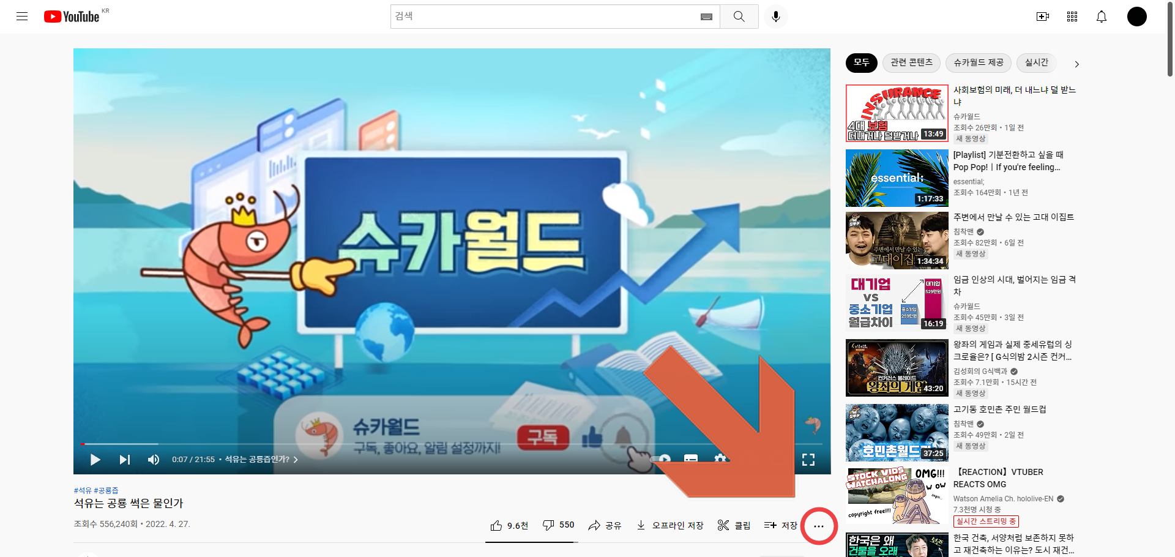Open the 고대이집트 video thumbnail
The height and width of the screenshot is (557, 1175).
tap(897, 241)
